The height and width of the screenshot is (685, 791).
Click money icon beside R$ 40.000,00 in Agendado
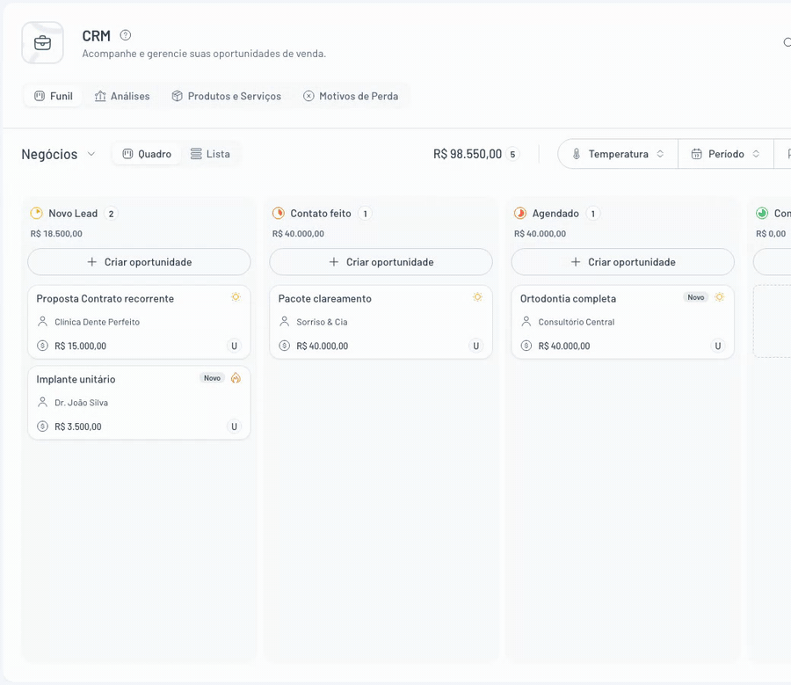526,346
